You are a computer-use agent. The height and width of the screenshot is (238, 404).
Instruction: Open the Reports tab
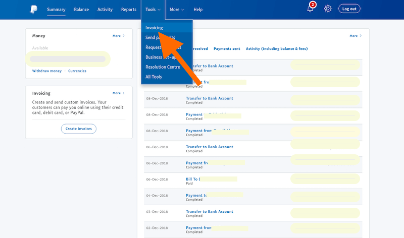pyautogui.click(x=129, y=10)
